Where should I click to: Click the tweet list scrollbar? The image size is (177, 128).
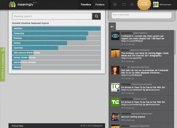[175, 42]
